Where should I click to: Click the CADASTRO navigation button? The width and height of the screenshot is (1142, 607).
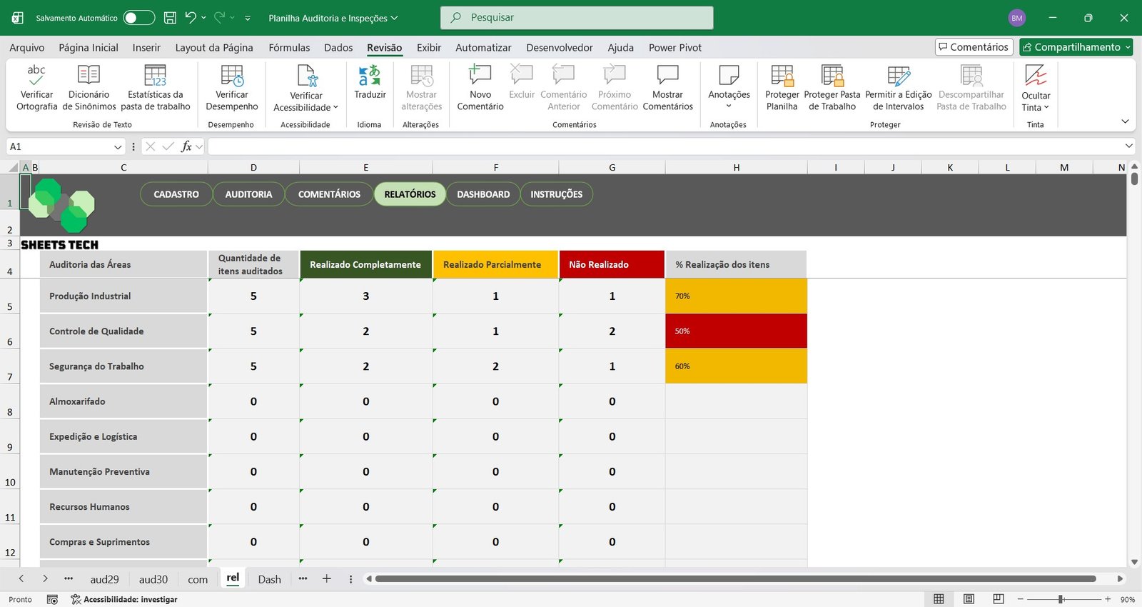[176, 194]
